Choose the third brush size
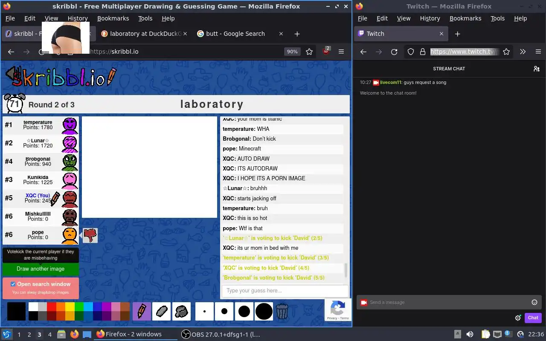 (x=244, y=312)
